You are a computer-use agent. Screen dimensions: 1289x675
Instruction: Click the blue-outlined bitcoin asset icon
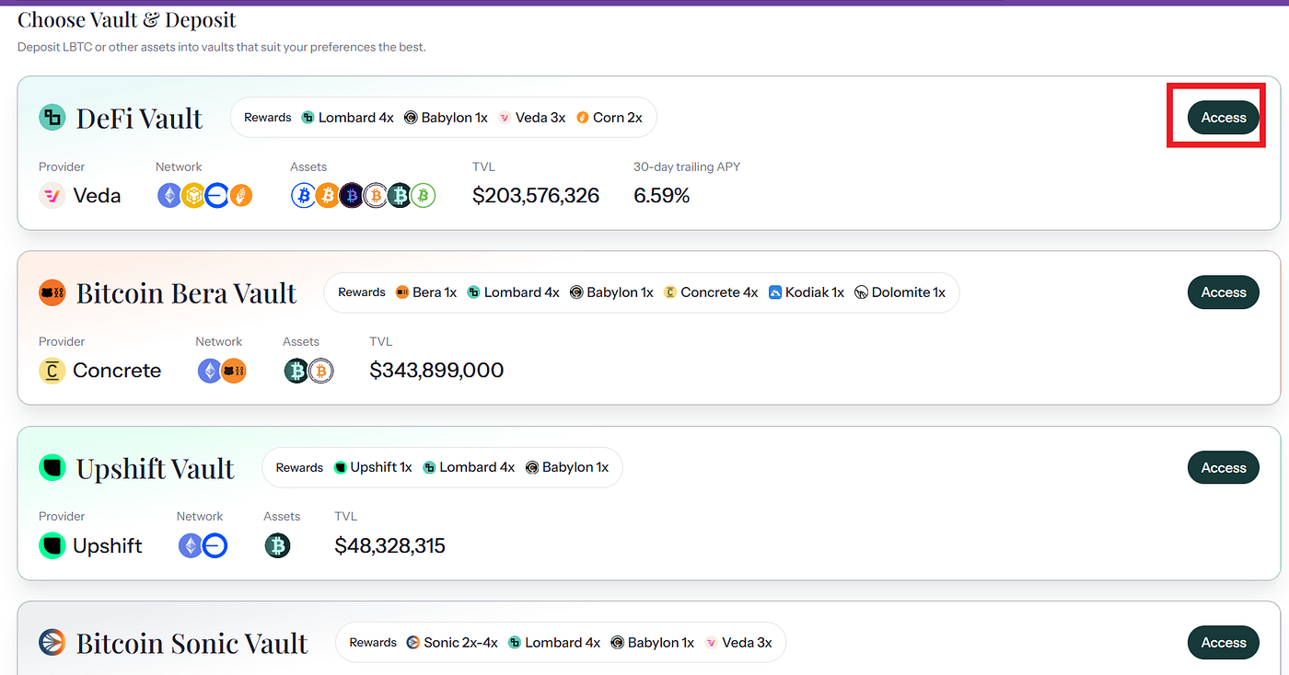304,196
